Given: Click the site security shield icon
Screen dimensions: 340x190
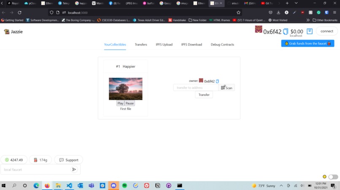Looking at the screenshot, I should pos(51,13).
